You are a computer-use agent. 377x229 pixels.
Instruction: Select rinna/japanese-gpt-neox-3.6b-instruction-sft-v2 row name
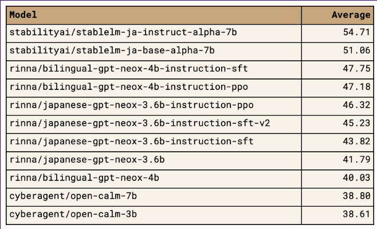[x=140, y=124]
